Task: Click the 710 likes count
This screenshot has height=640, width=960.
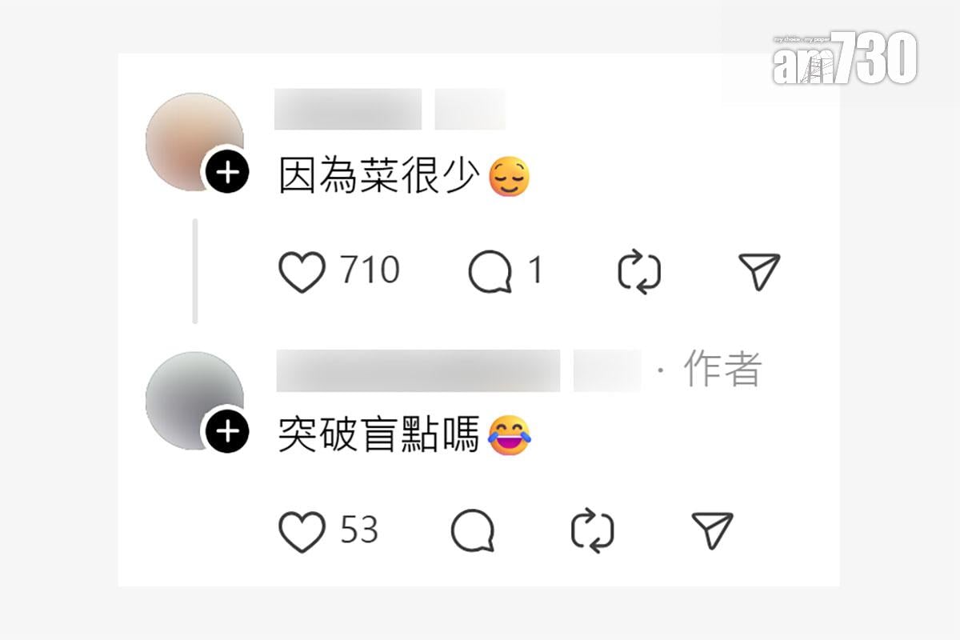Action: (x=370, y=271)
